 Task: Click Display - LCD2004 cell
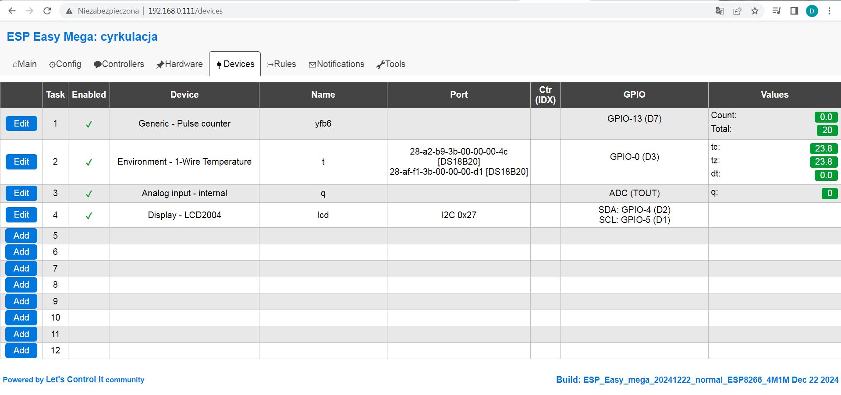point(185,215)
